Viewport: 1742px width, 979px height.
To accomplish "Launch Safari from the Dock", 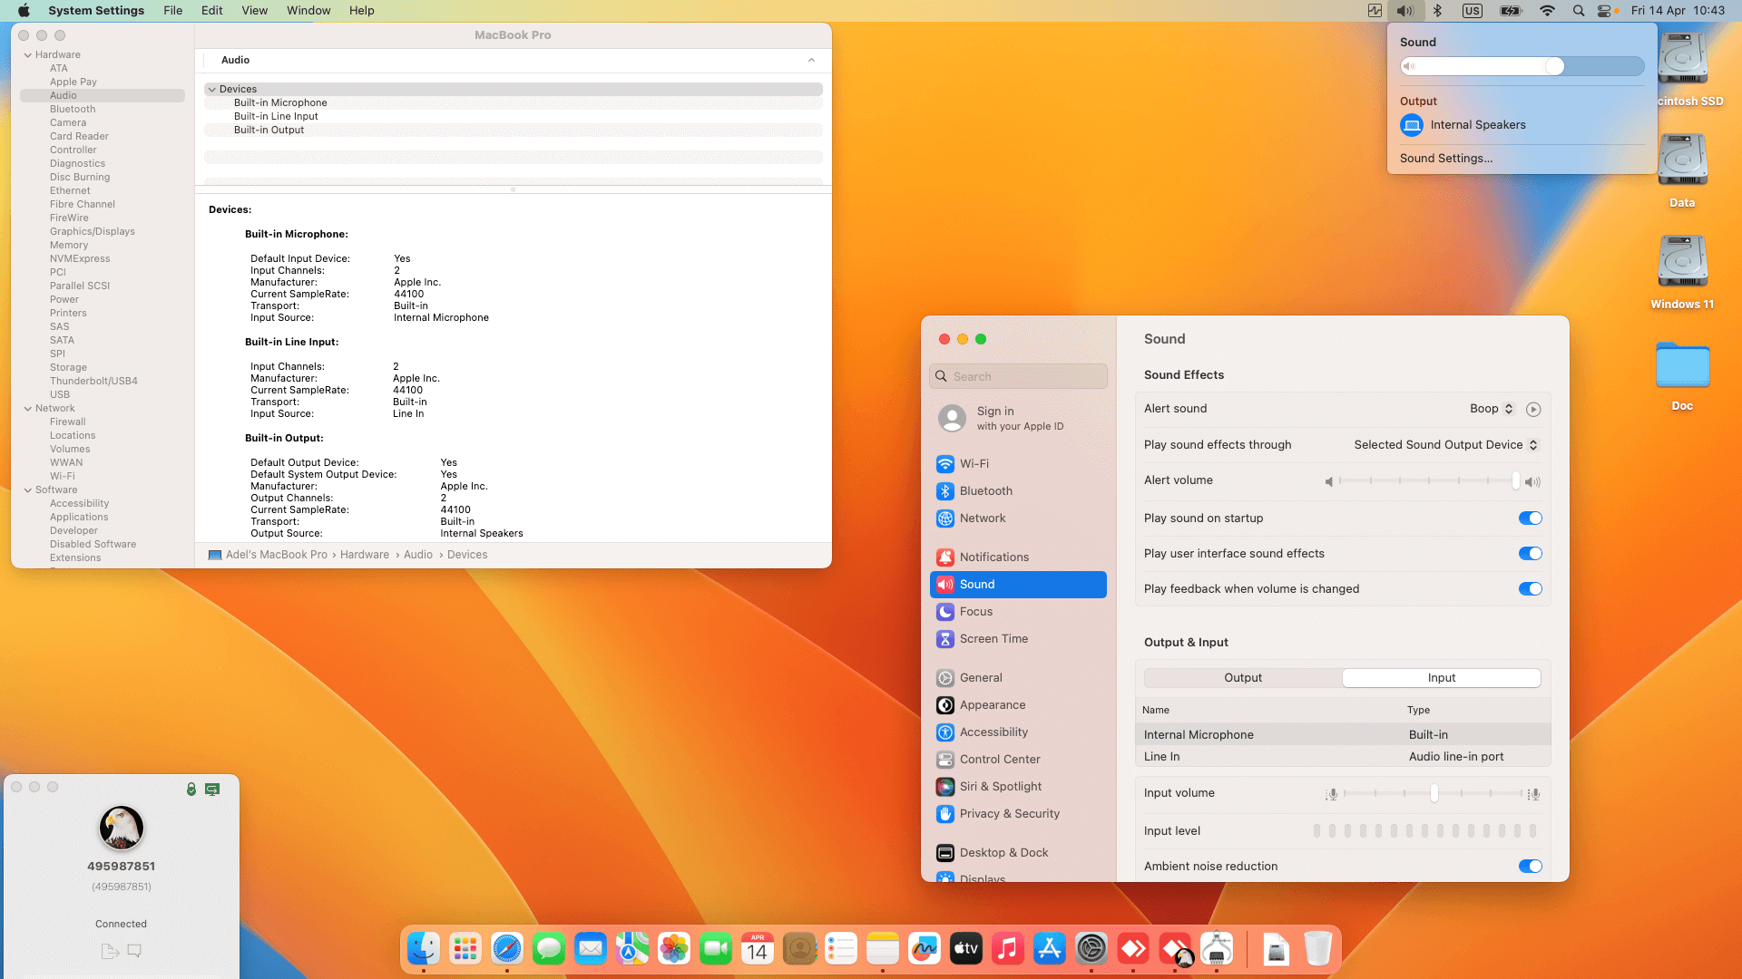I will [x=507, y=948].
